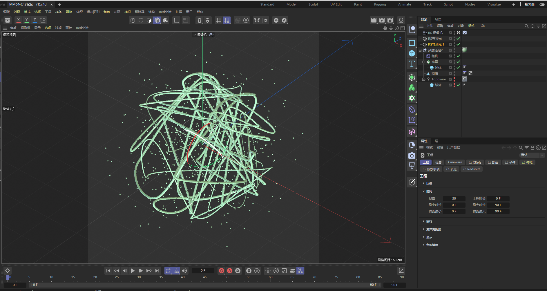
Task: Expand the 执行 section
Action: [423, 221]
